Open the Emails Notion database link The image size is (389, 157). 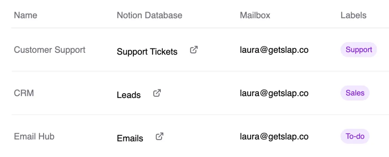coord(130,139)
